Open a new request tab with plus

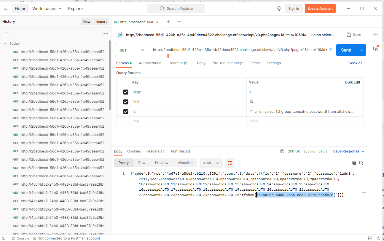168,22
